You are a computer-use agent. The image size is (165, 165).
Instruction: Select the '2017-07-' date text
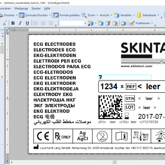[x=151, y=117]
